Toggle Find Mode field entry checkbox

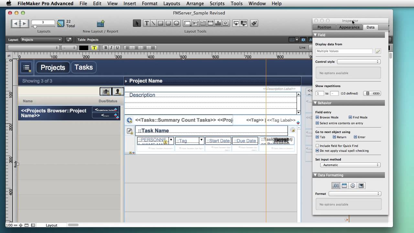click(350, 117)
